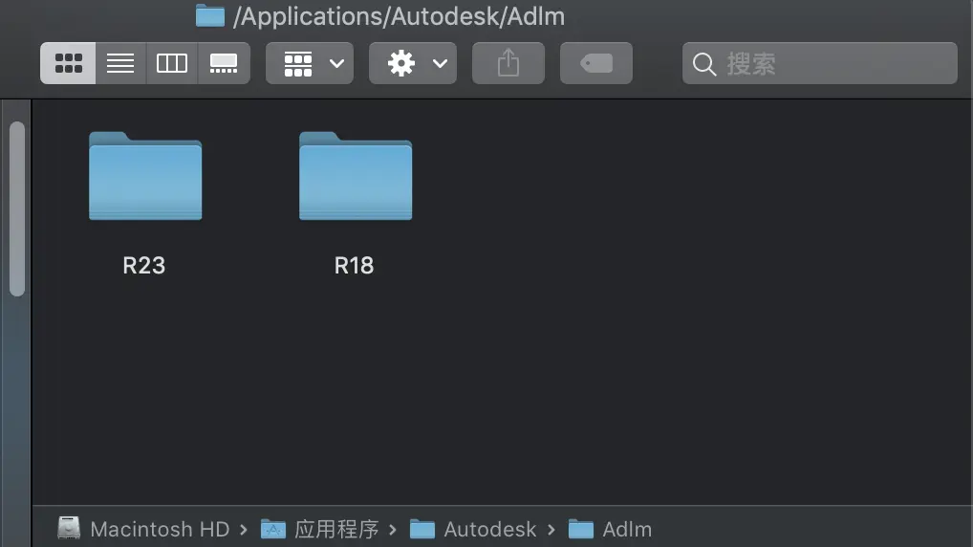Click the title bar folder proxy icon
973x547 pixels.
210,15
